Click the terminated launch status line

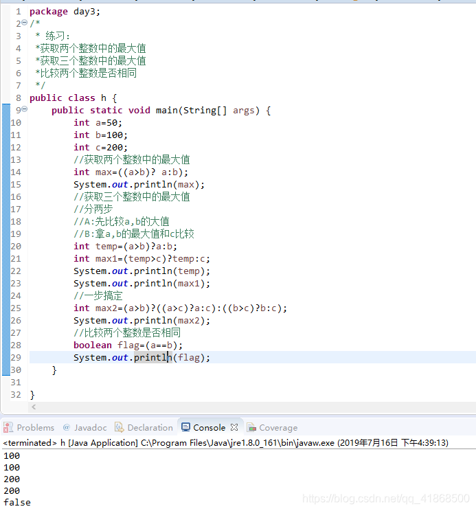tap(225, 442)
